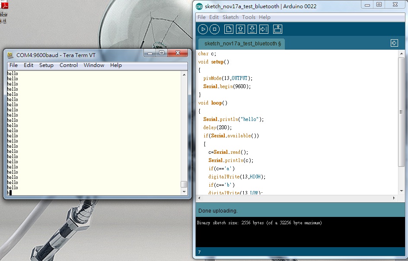Click the 'void setup()' code line

click(x=214, y=62)
